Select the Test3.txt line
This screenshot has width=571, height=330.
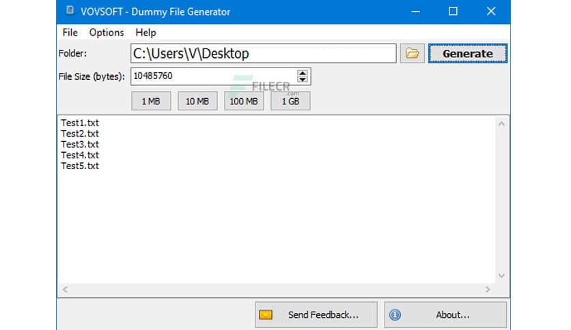coord(80,145)
